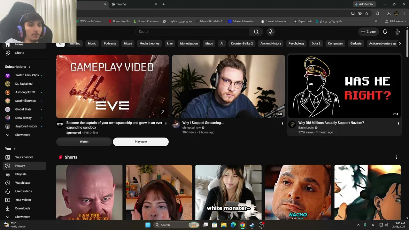Add a new browser tab
The height and width of the screenshot is (230, 409).
[164, 4]
